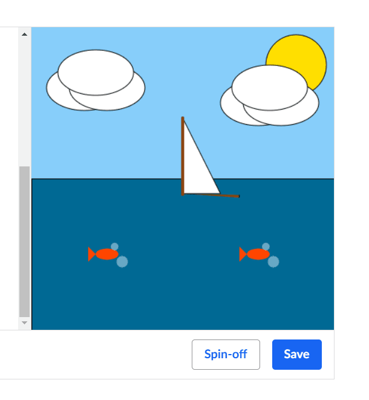Click the large bubble near left fish

pos(122,261)
